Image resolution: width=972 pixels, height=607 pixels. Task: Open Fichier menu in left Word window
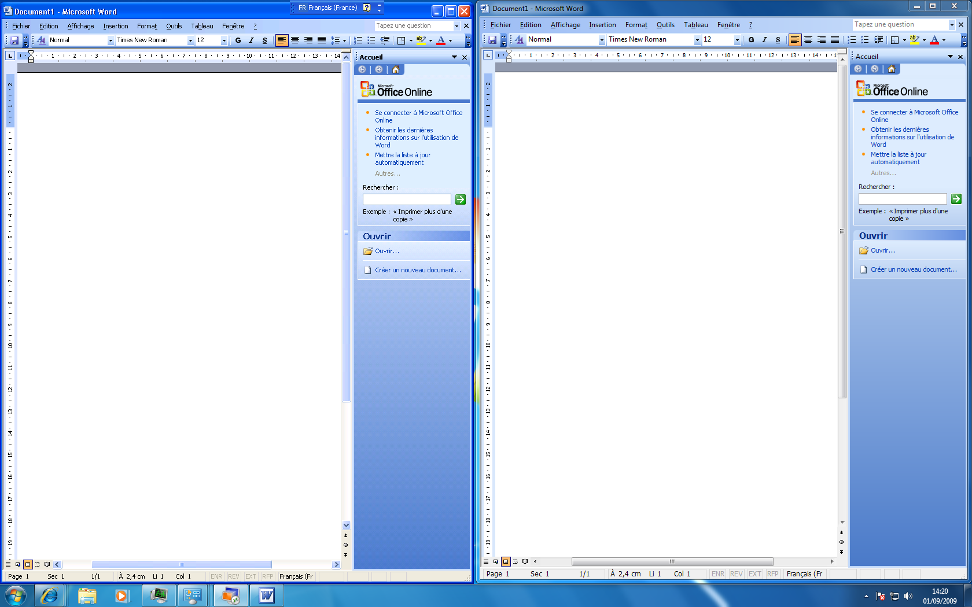(x=21, y=26)
